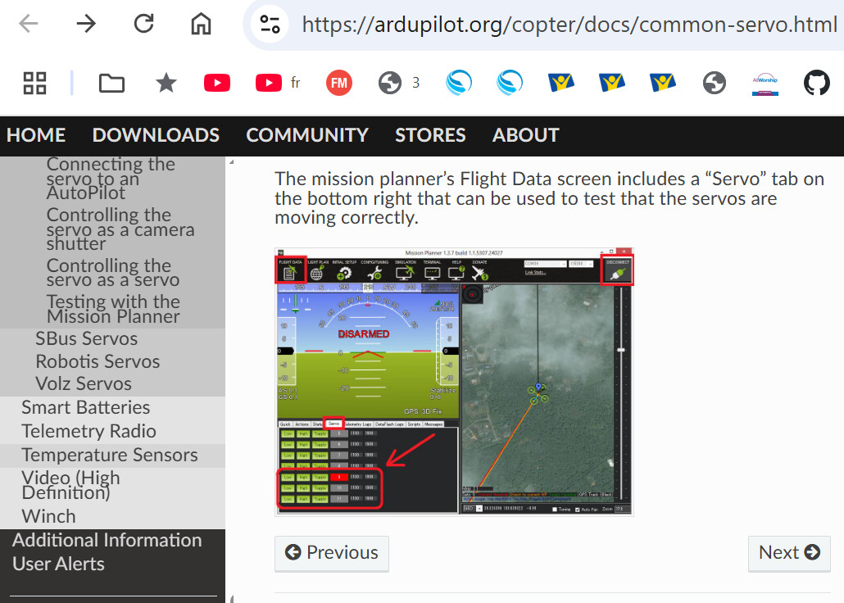The width and height of the screenshot is (844, 603).
Task: Click the browser back arrow
Action: [28, 24]
